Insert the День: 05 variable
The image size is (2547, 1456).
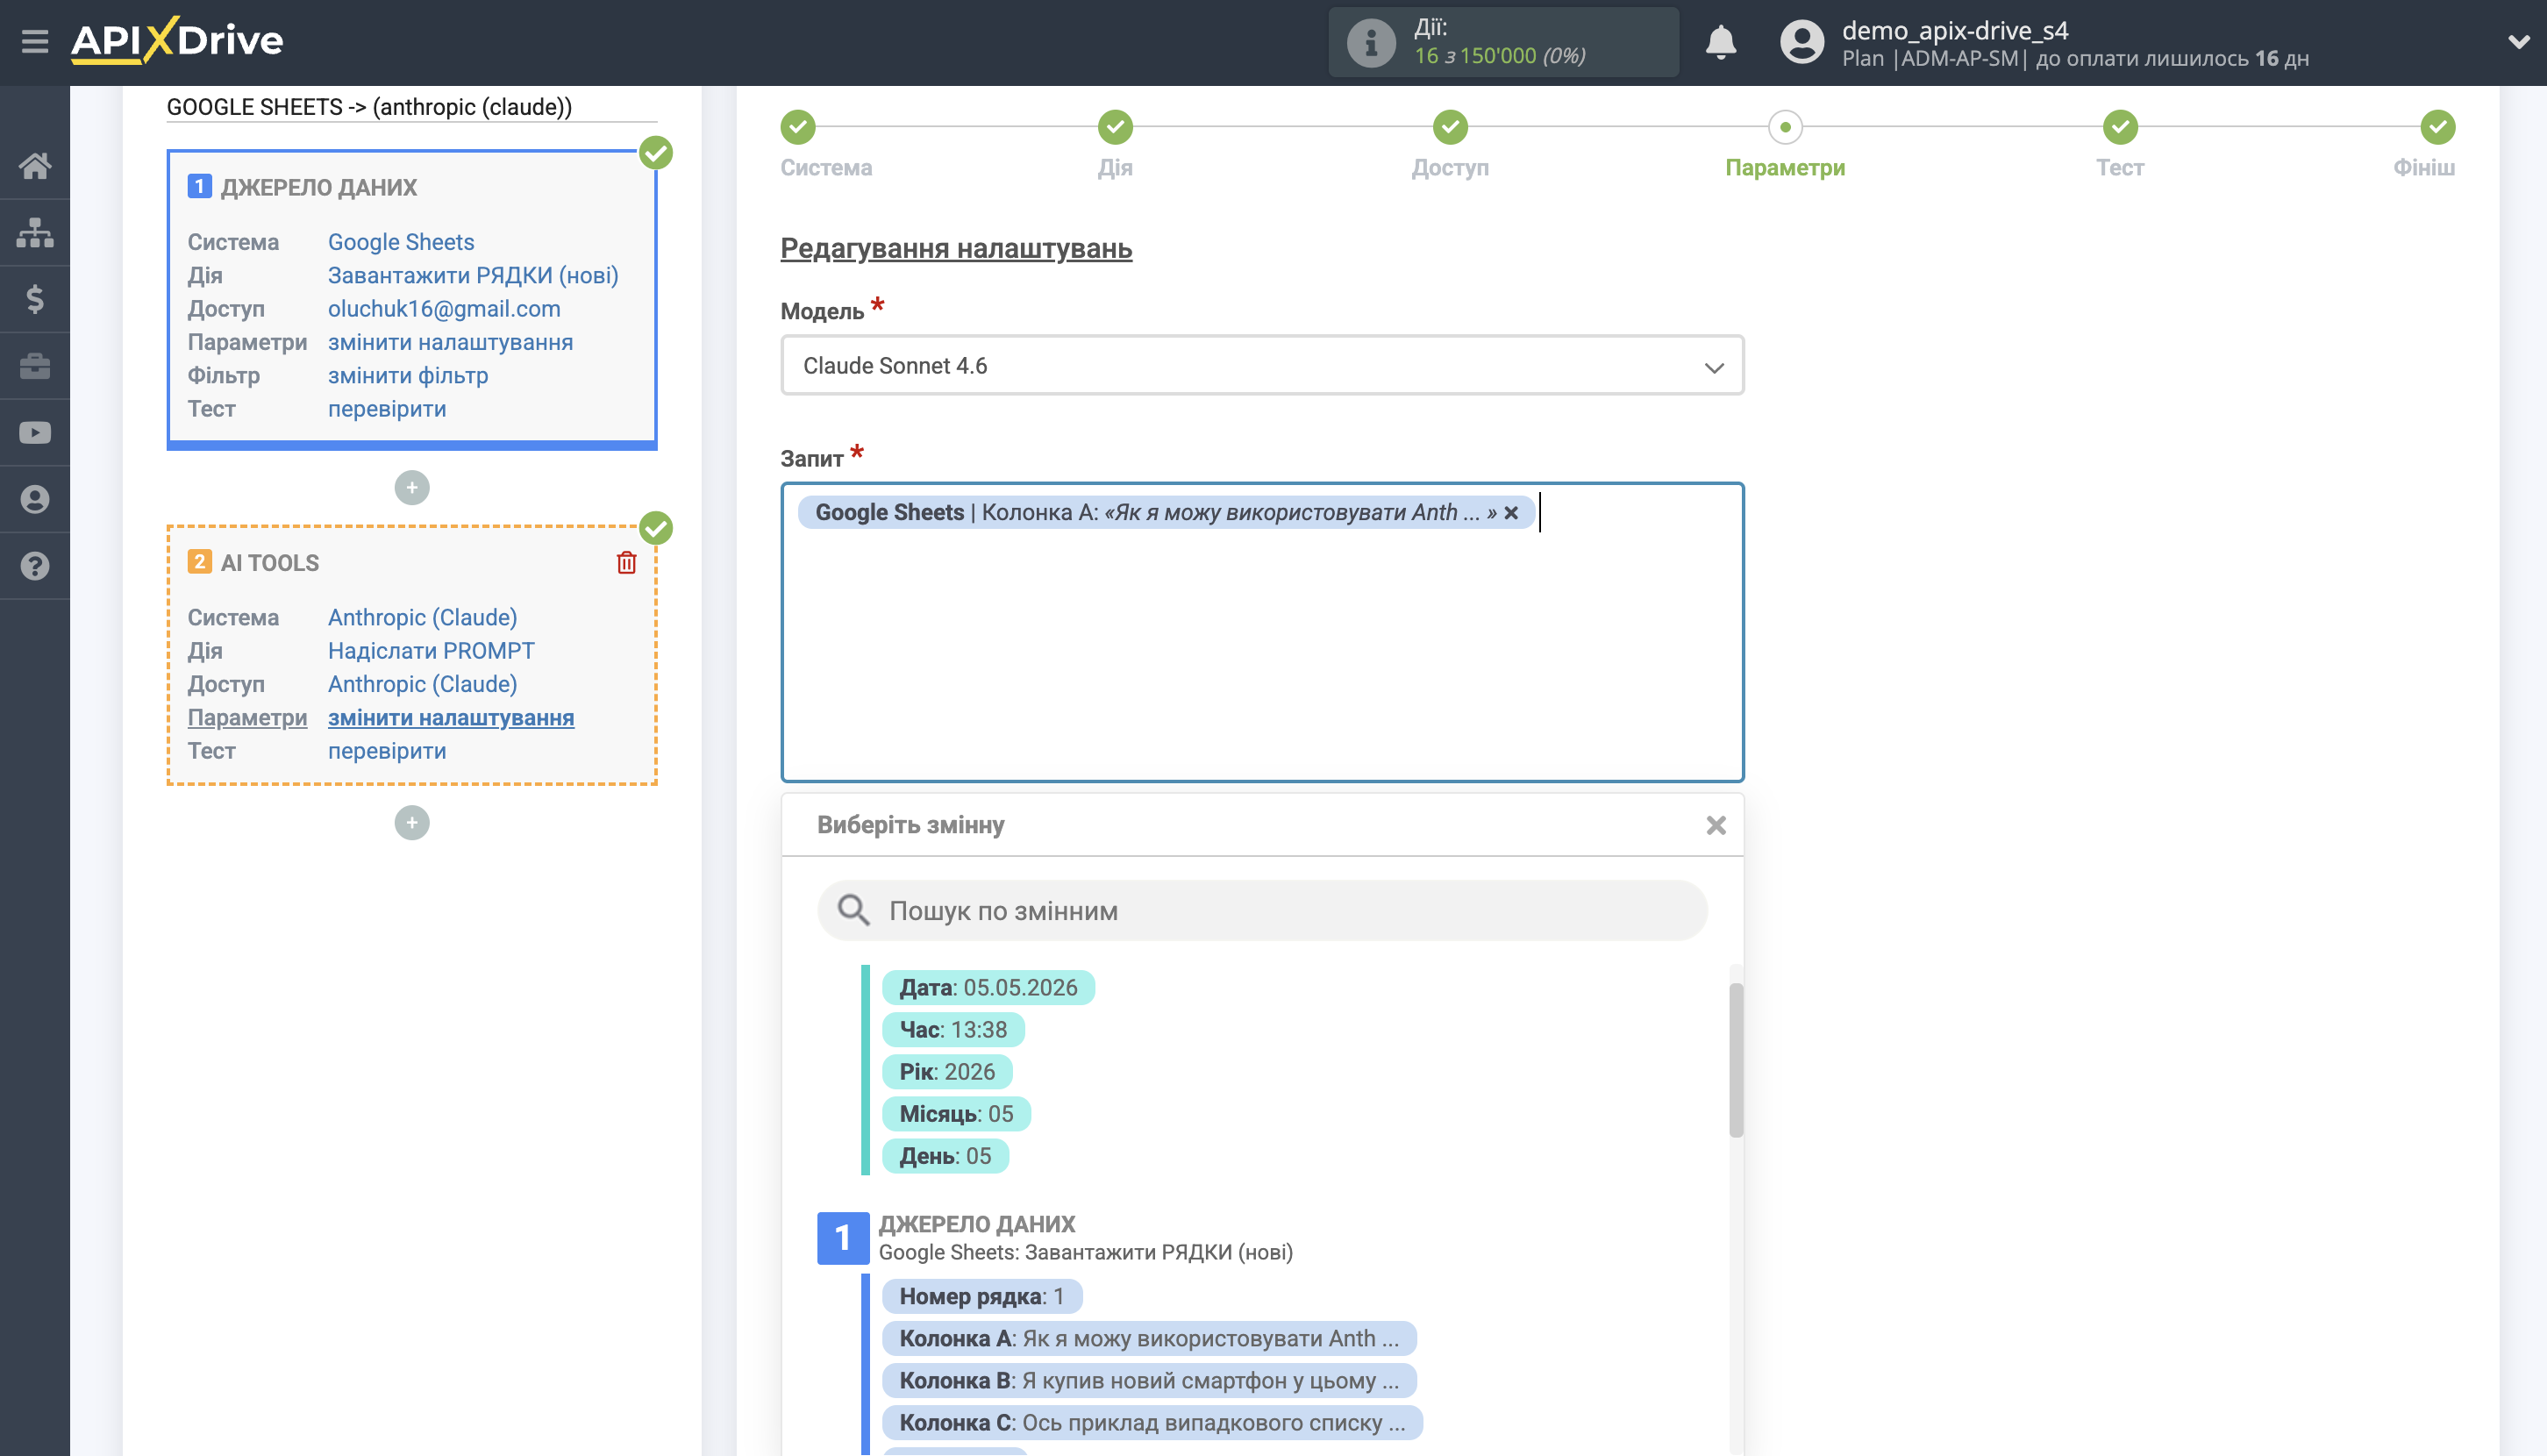tap(945, 1156)
